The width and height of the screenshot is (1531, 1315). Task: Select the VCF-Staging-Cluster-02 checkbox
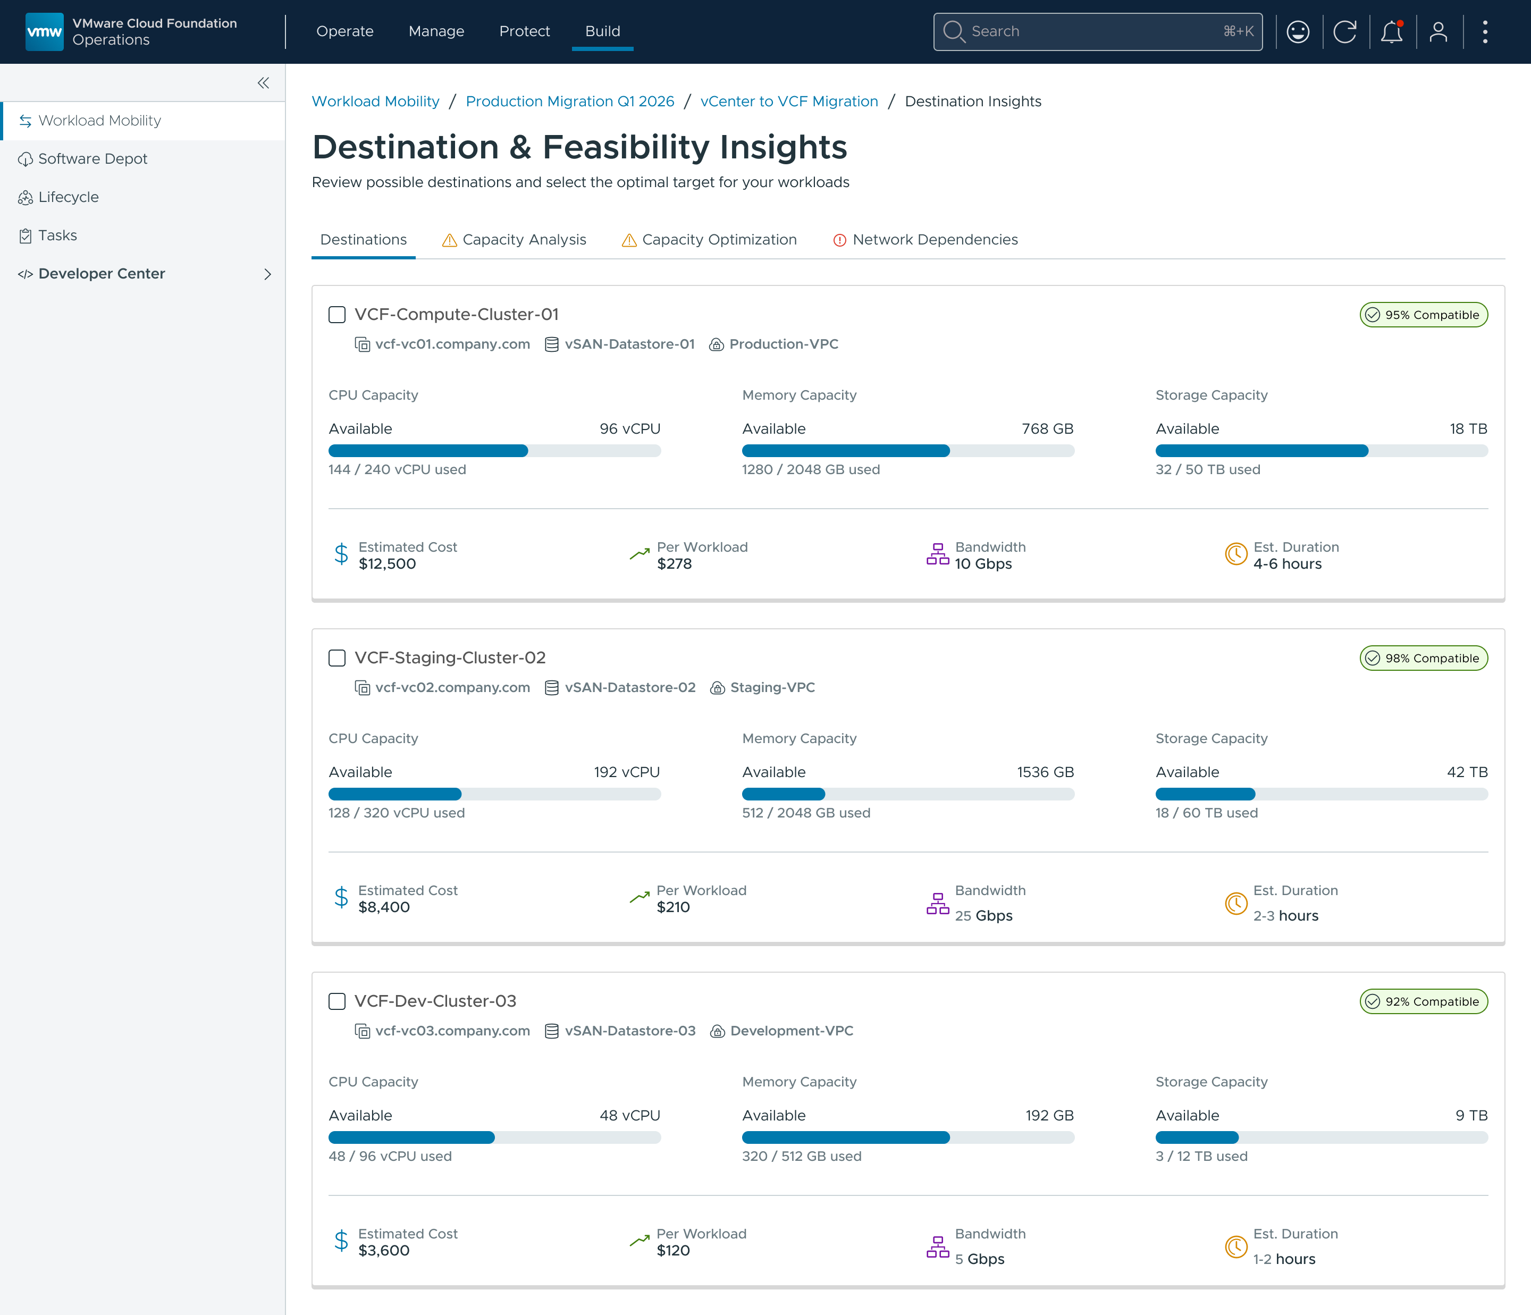coord(337,658)
